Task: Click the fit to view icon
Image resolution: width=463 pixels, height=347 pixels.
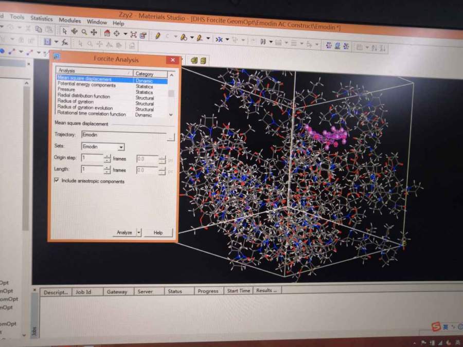Action: (x=133, y=35)
